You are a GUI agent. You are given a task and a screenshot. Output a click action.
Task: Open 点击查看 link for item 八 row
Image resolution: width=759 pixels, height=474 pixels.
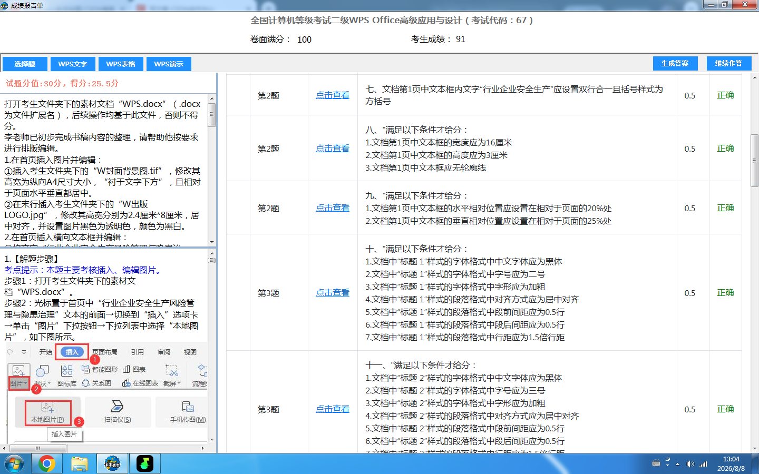tap(333, 149)
